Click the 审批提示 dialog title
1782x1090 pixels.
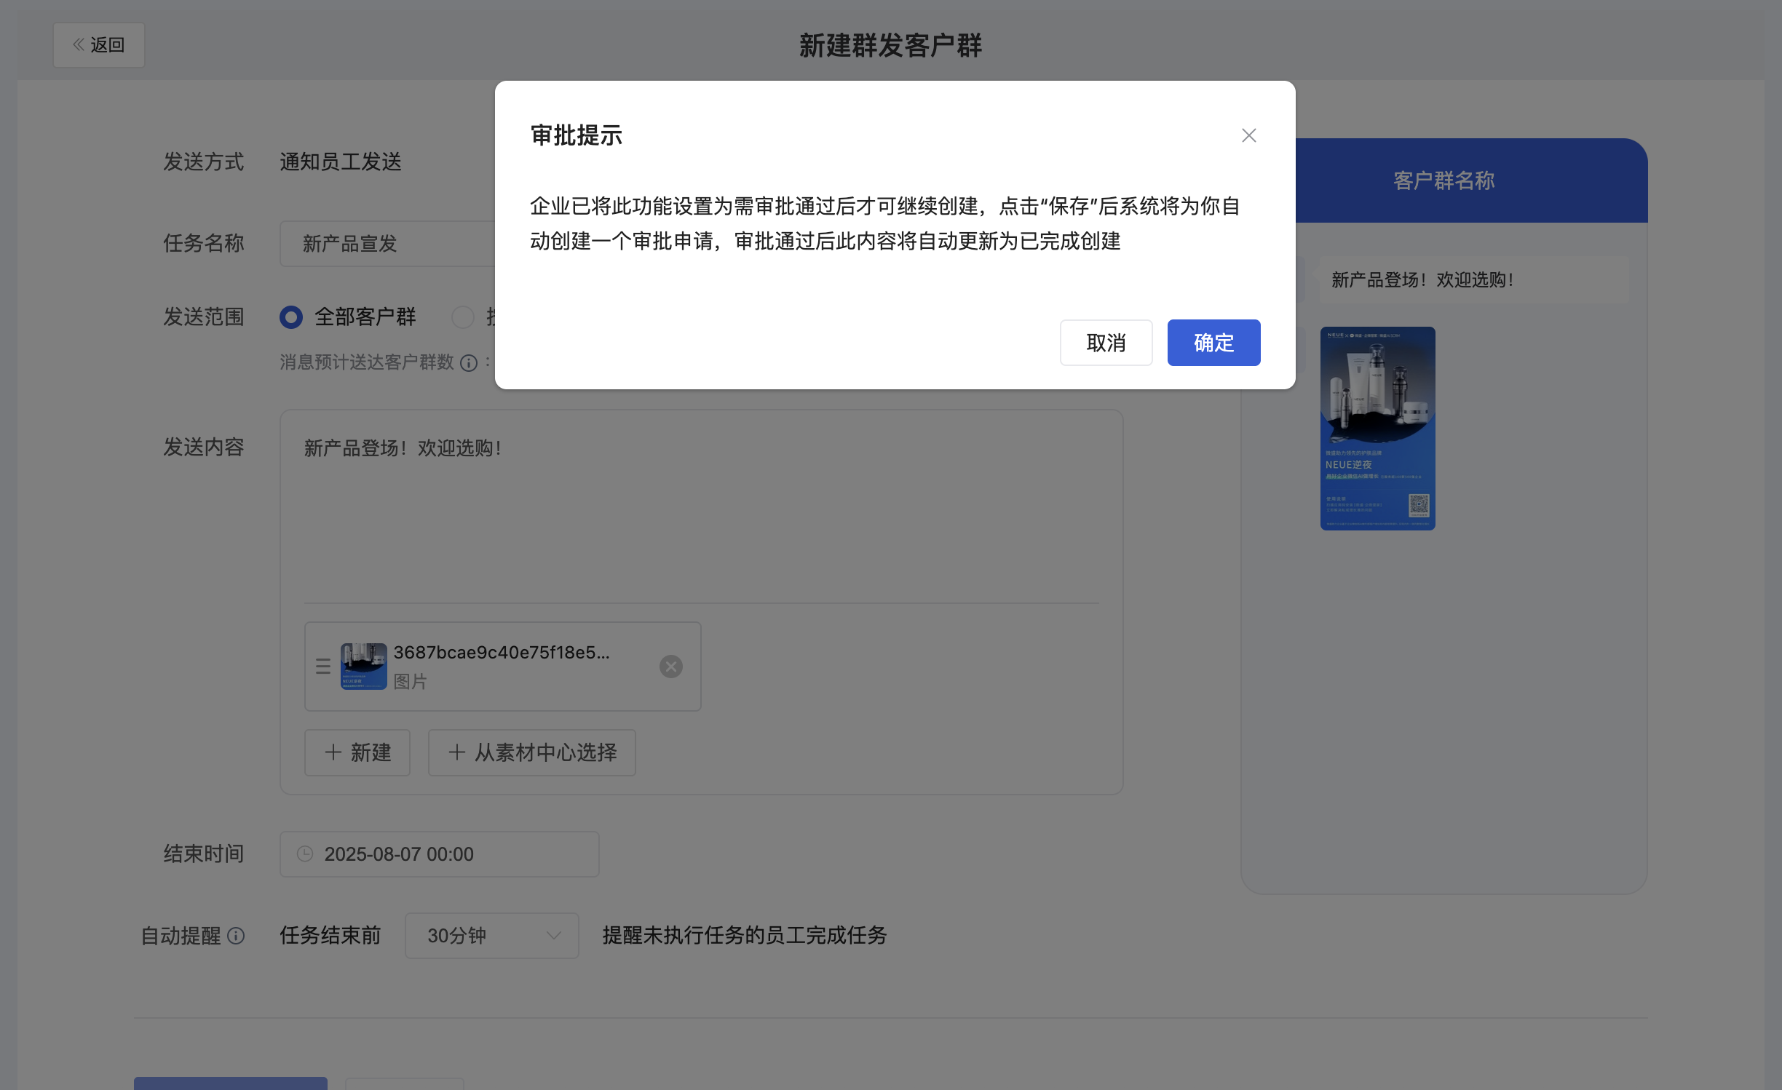[x=577, y=135]
